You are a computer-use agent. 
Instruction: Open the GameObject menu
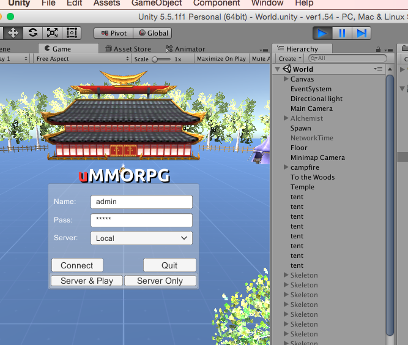pyautogui.click(x=157, y=4)
